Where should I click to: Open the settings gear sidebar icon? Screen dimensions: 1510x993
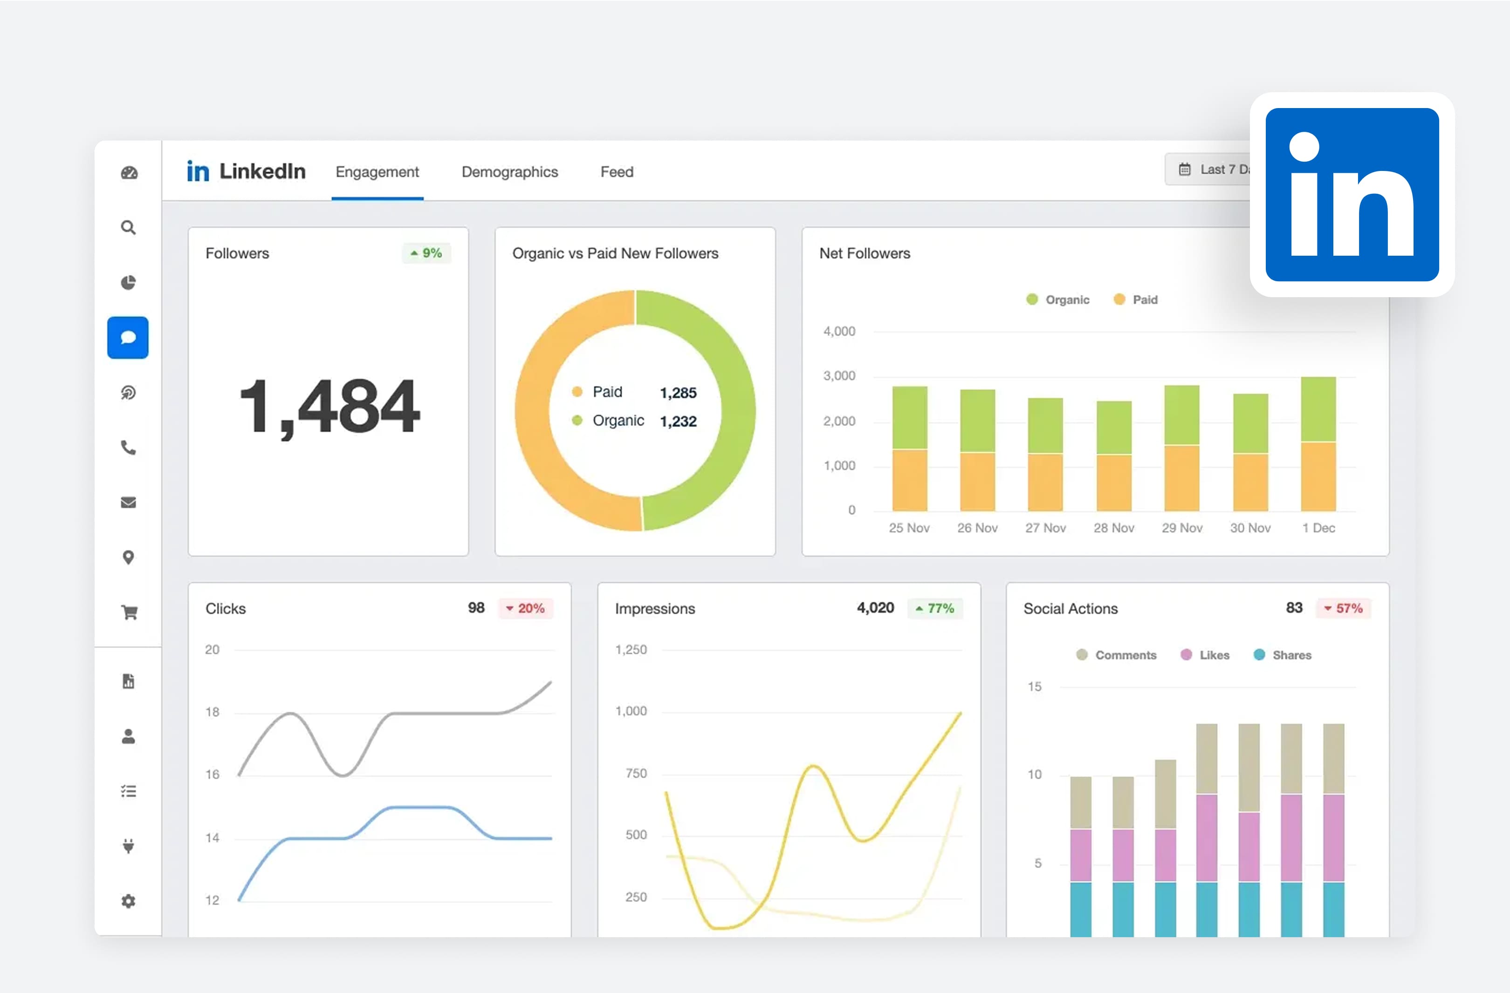pos(128,901)
